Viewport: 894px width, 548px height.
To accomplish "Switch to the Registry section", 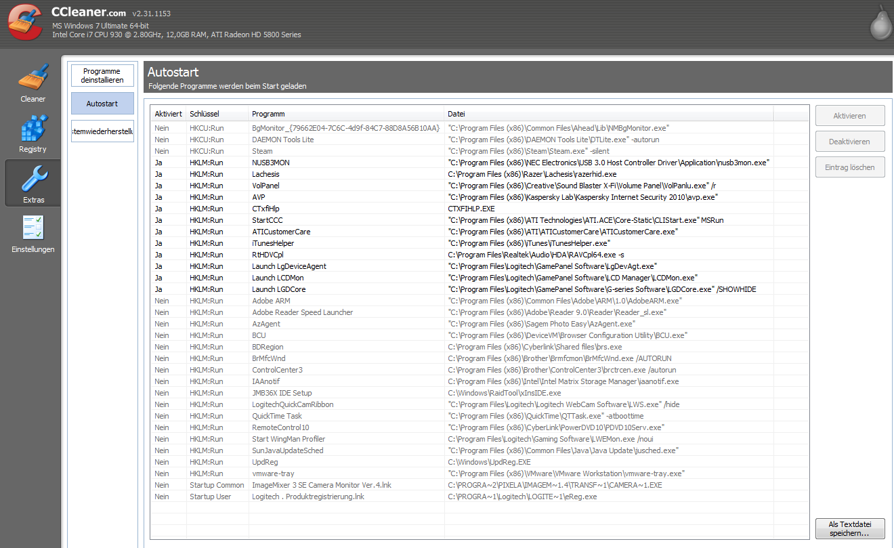I will [33, 131].
